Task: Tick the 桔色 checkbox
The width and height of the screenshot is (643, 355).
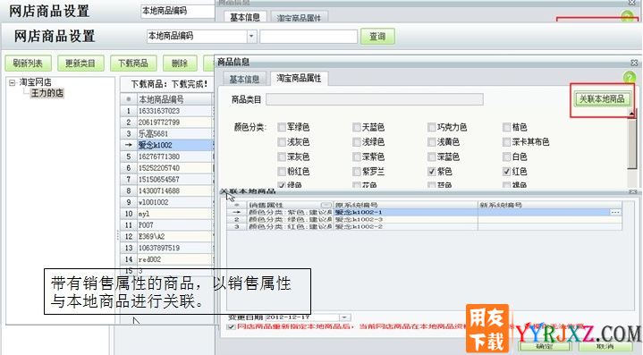Action: tap(506, 128)
